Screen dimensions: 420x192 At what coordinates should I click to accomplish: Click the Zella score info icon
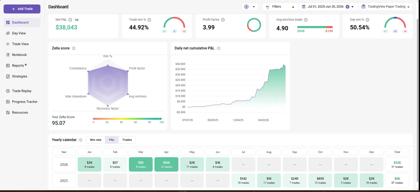coord(73,48)
